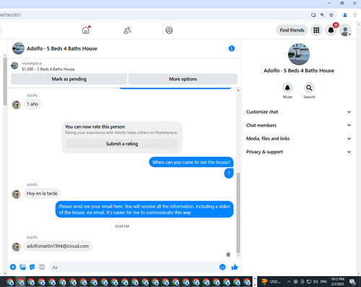Image resolution: width=361 pixels, height=287 pixels.
Task: Open the taskbar clock showing 10:12 PM
Action: [337, 281]
